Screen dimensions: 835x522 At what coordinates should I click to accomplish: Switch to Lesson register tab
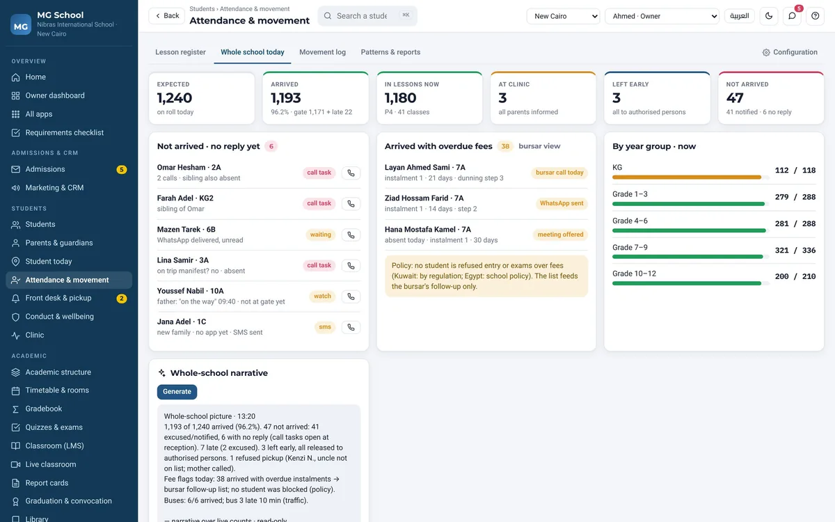pyautogui.click(x=180, y=52)
